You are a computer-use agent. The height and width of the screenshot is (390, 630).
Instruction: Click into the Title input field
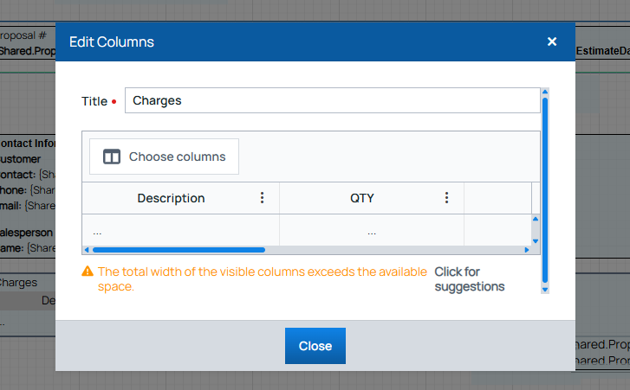[332, 100]
